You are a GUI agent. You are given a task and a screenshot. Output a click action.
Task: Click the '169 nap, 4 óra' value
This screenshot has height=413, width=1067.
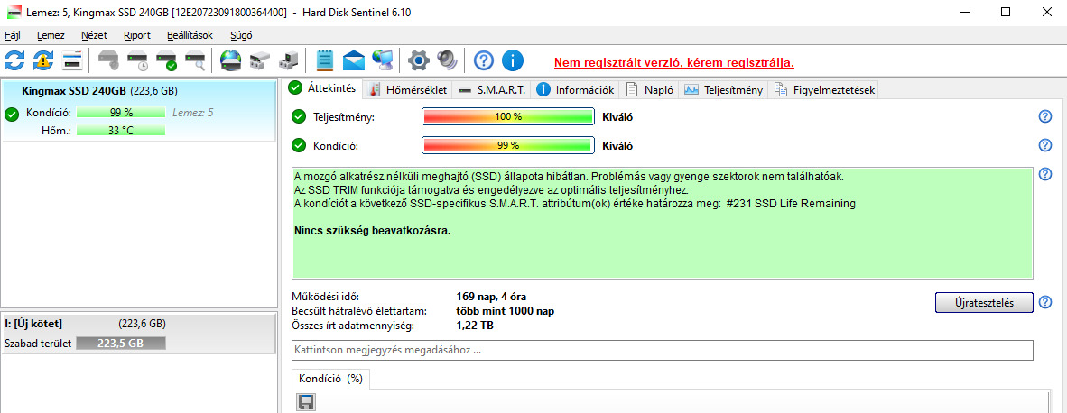[491, 297]
